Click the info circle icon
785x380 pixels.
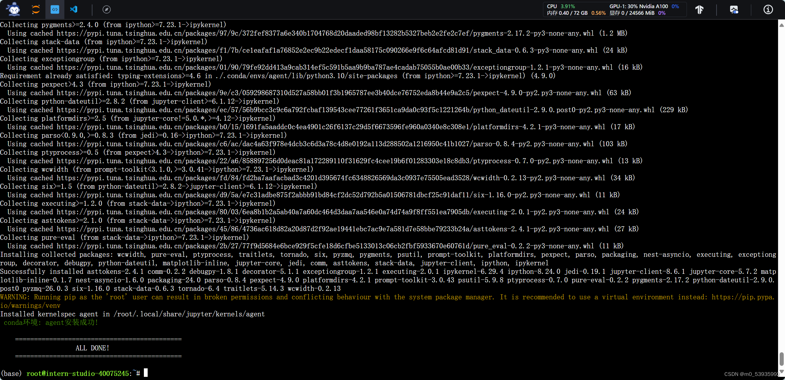[768, 9]
